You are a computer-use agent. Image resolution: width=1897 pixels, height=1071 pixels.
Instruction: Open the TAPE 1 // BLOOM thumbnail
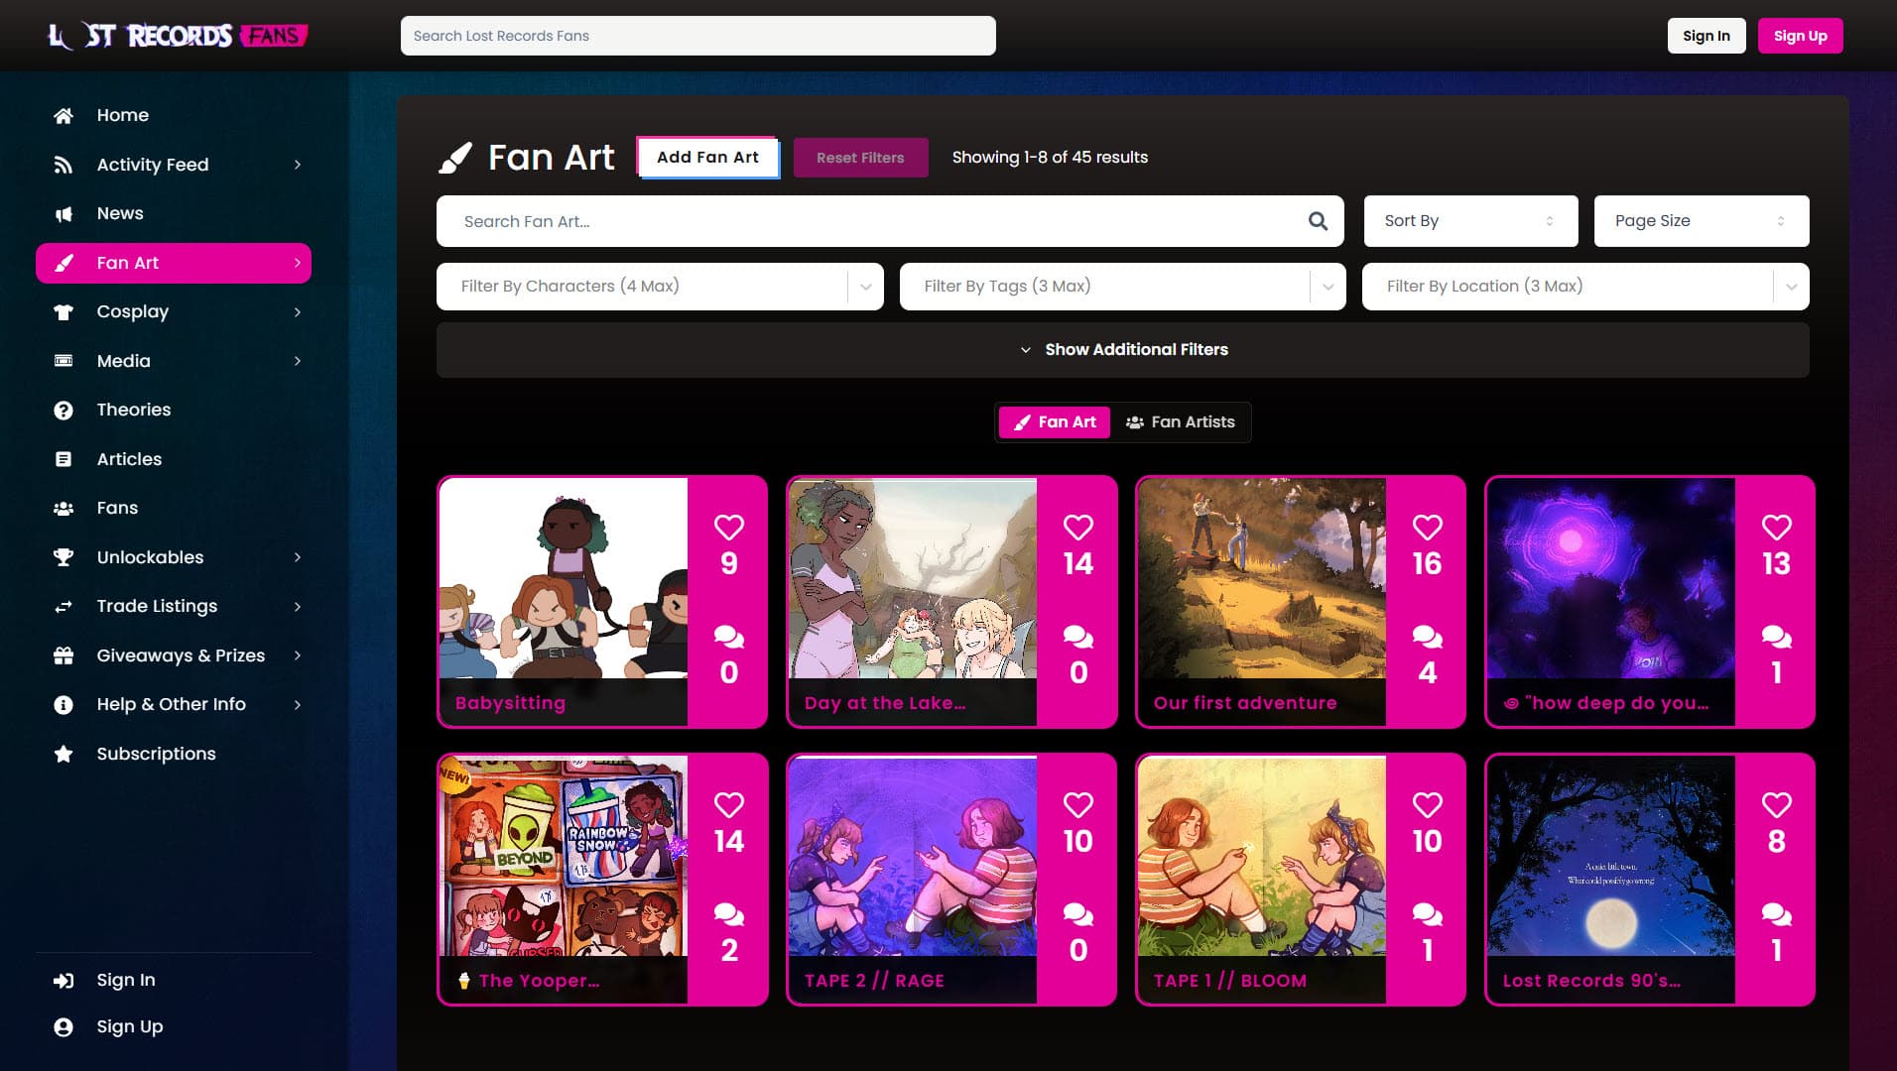(1262, 856)
